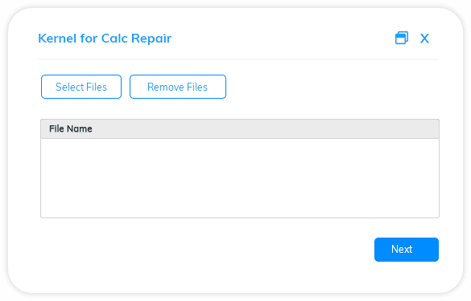This screenshot has width=471, height=301.
Task: Sort the list by File Name header
Action: 240,128
